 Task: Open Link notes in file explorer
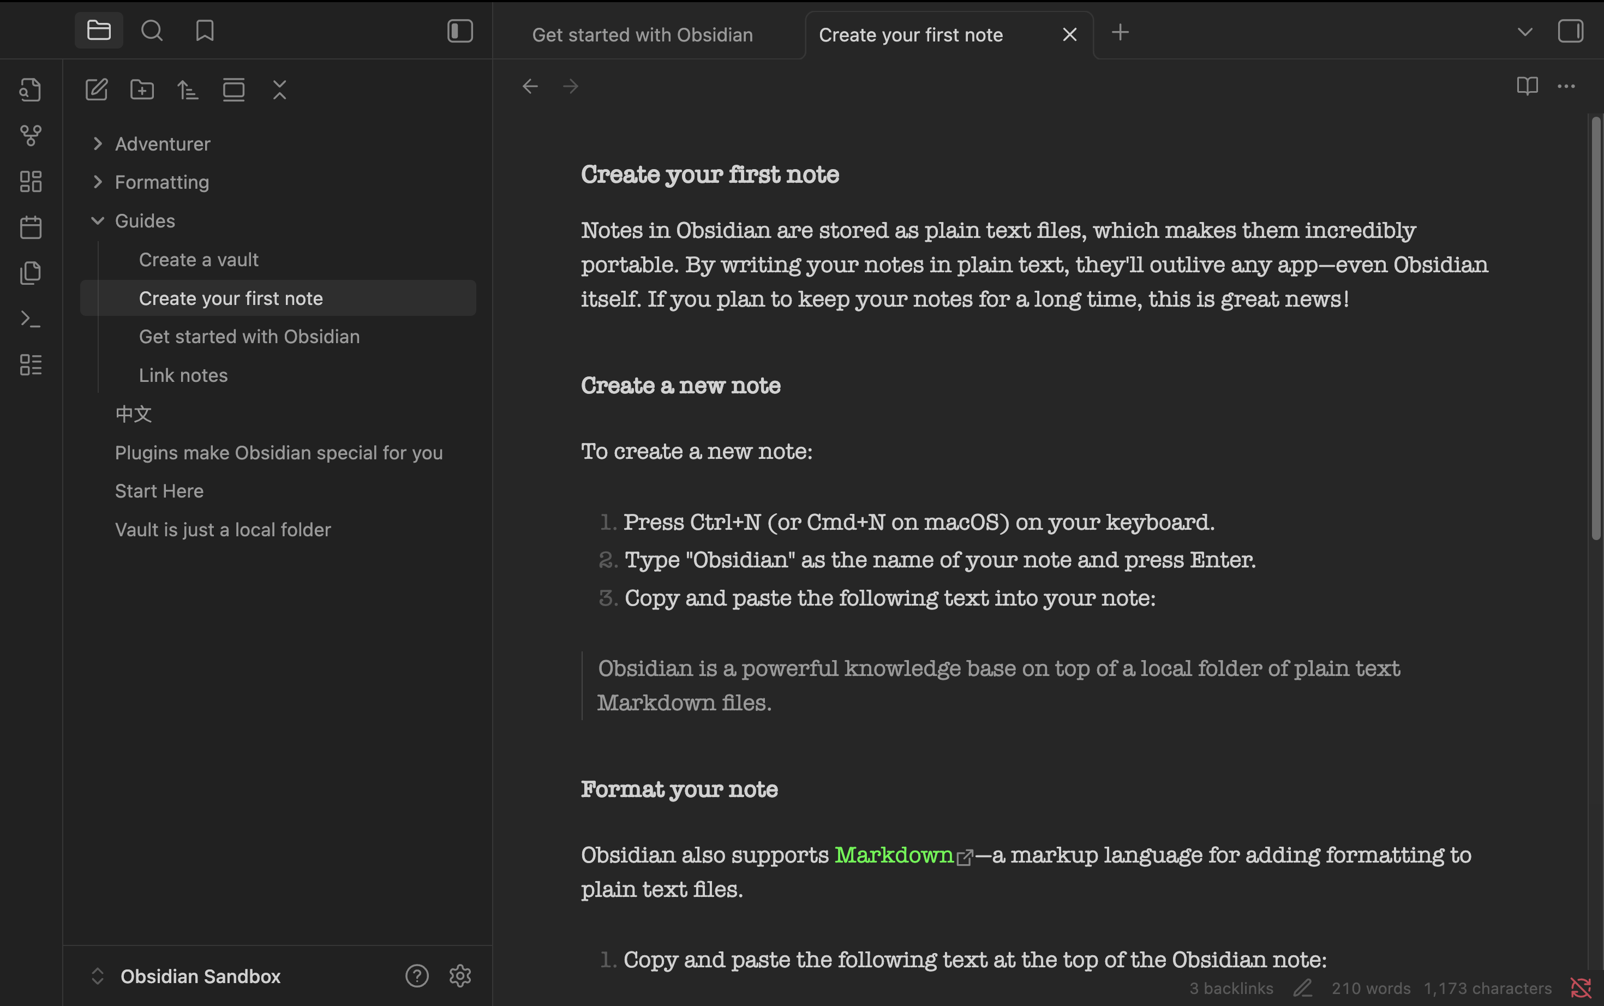(183, 375)
